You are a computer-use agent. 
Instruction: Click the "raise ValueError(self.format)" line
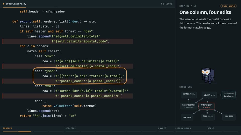(69, 106)
